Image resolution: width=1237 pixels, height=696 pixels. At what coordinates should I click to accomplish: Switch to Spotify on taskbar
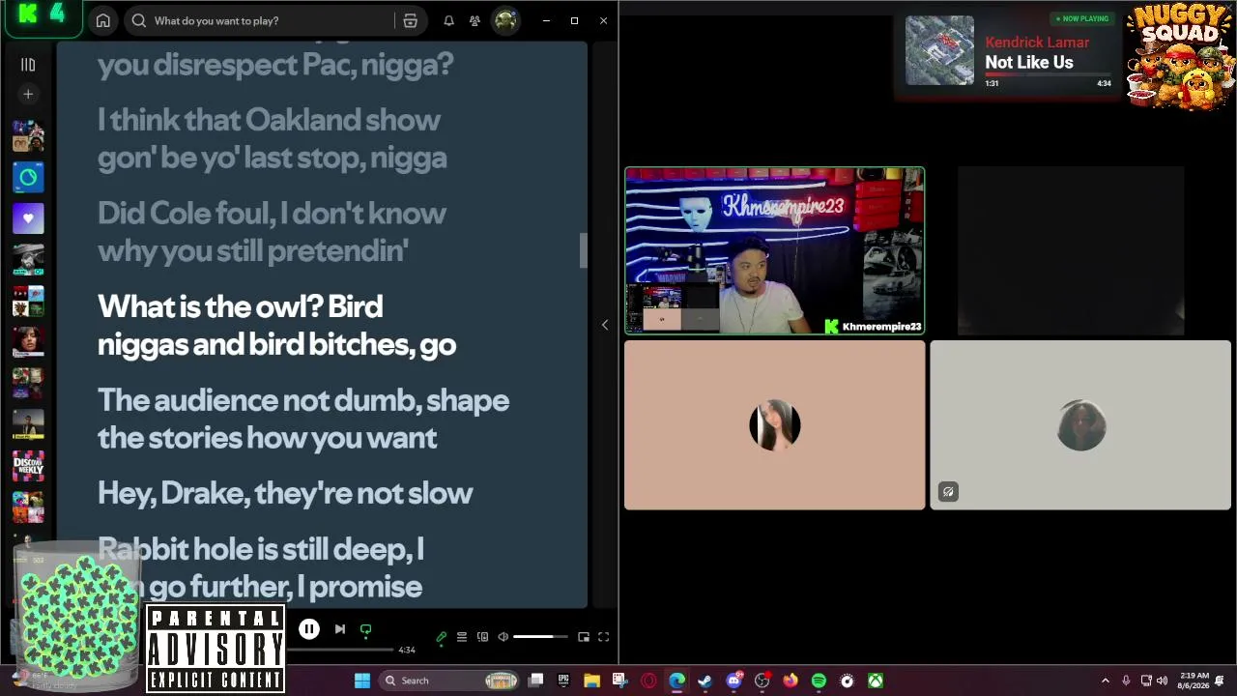tap(819, 681)
